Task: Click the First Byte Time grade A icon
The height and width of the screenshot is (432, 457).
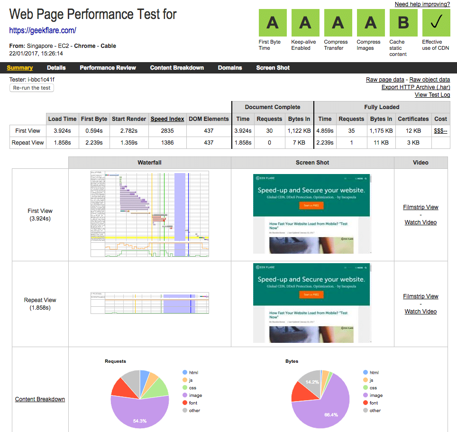Action: click(x=273, y=22)
